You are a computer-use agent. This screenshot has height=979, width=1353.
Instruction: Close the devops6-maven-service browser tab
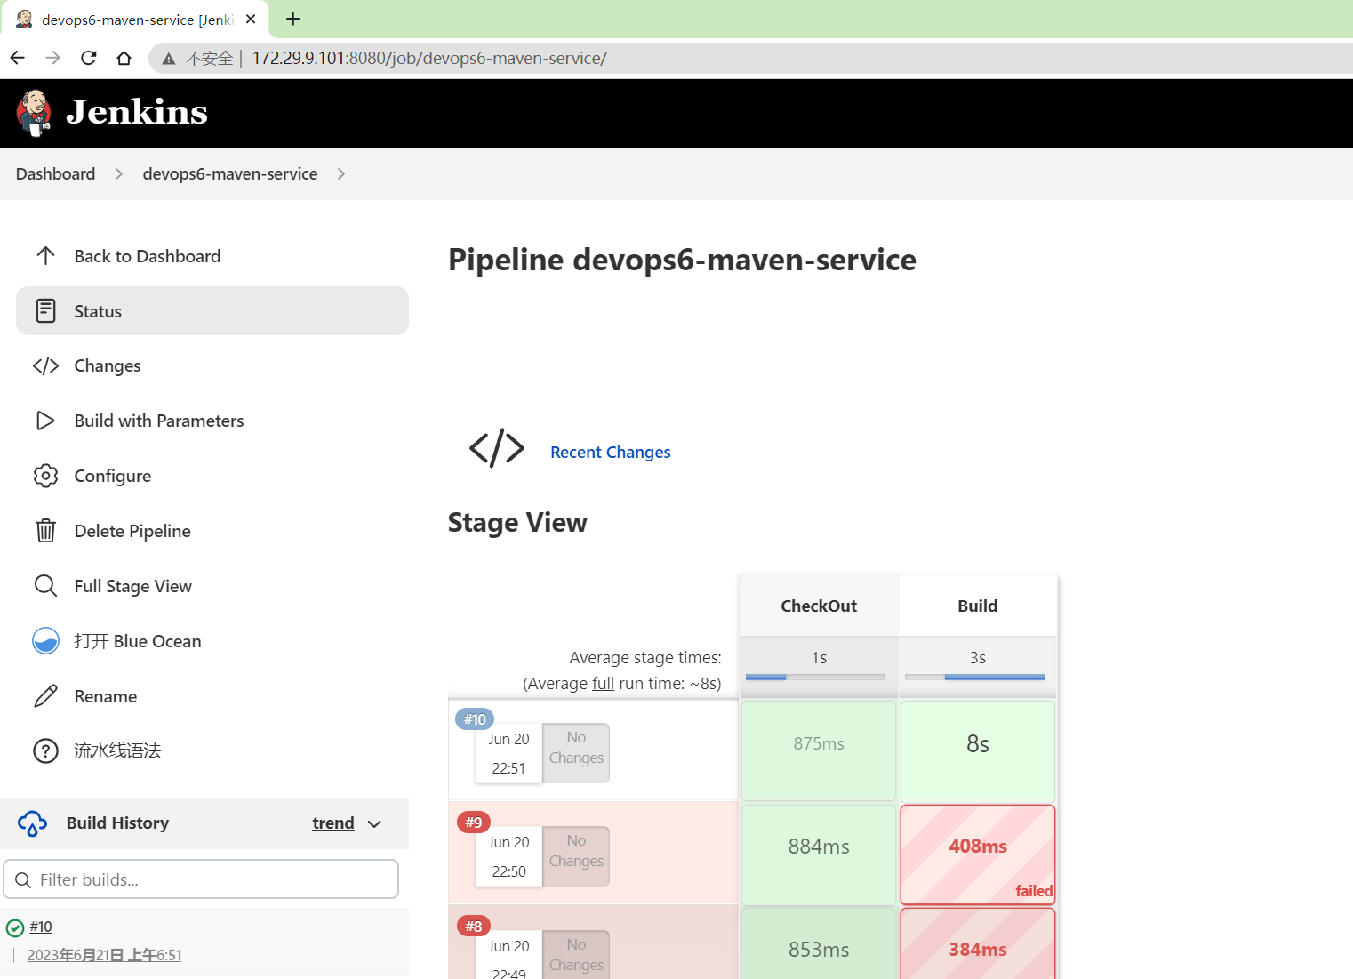coord(251,19)
